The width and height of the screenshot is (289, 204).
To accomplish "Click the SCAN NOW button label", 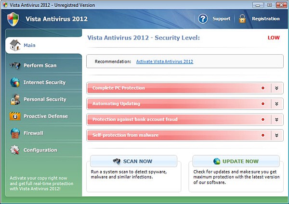I will (x=138, y=161).
